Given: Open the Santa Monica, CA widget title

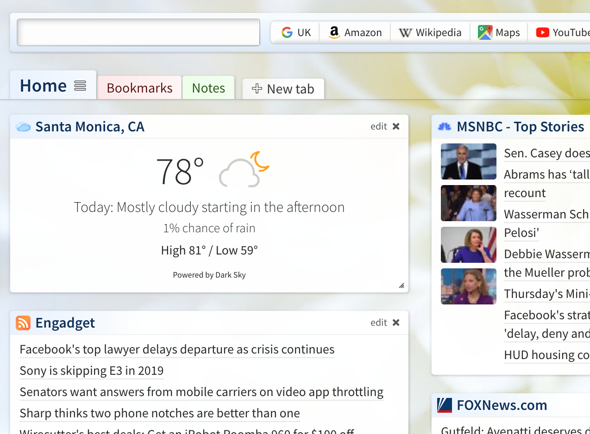Looking at the screenshot, I should [x=90, y=126].
